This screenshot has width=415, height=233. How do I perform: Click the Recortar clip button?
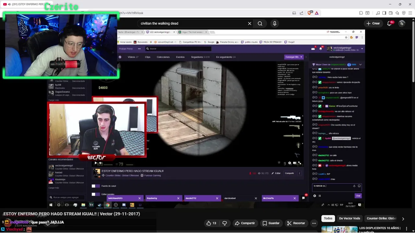pos(296,223)
